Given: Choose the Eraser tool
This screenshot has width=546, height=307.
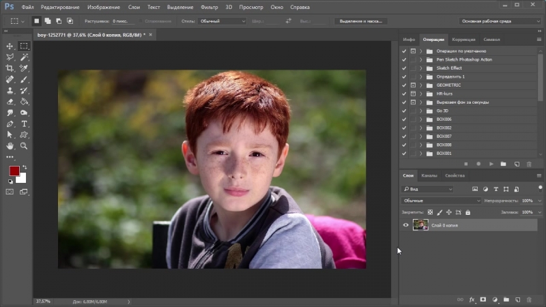Looking at the screenshot, I should 10,102.
